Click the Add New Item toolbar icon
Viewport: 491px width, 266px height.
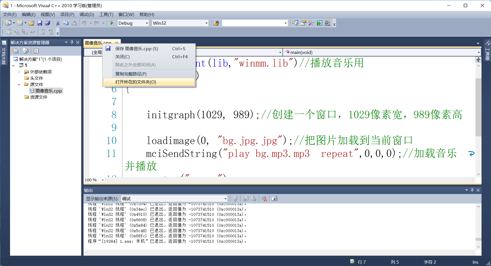(20, 23)
